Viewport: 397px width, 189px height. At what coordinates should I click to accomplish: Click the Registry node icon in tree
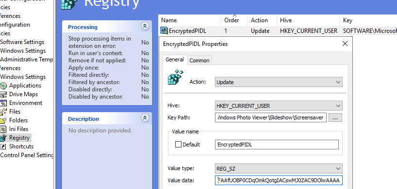[x=3, y=138]
